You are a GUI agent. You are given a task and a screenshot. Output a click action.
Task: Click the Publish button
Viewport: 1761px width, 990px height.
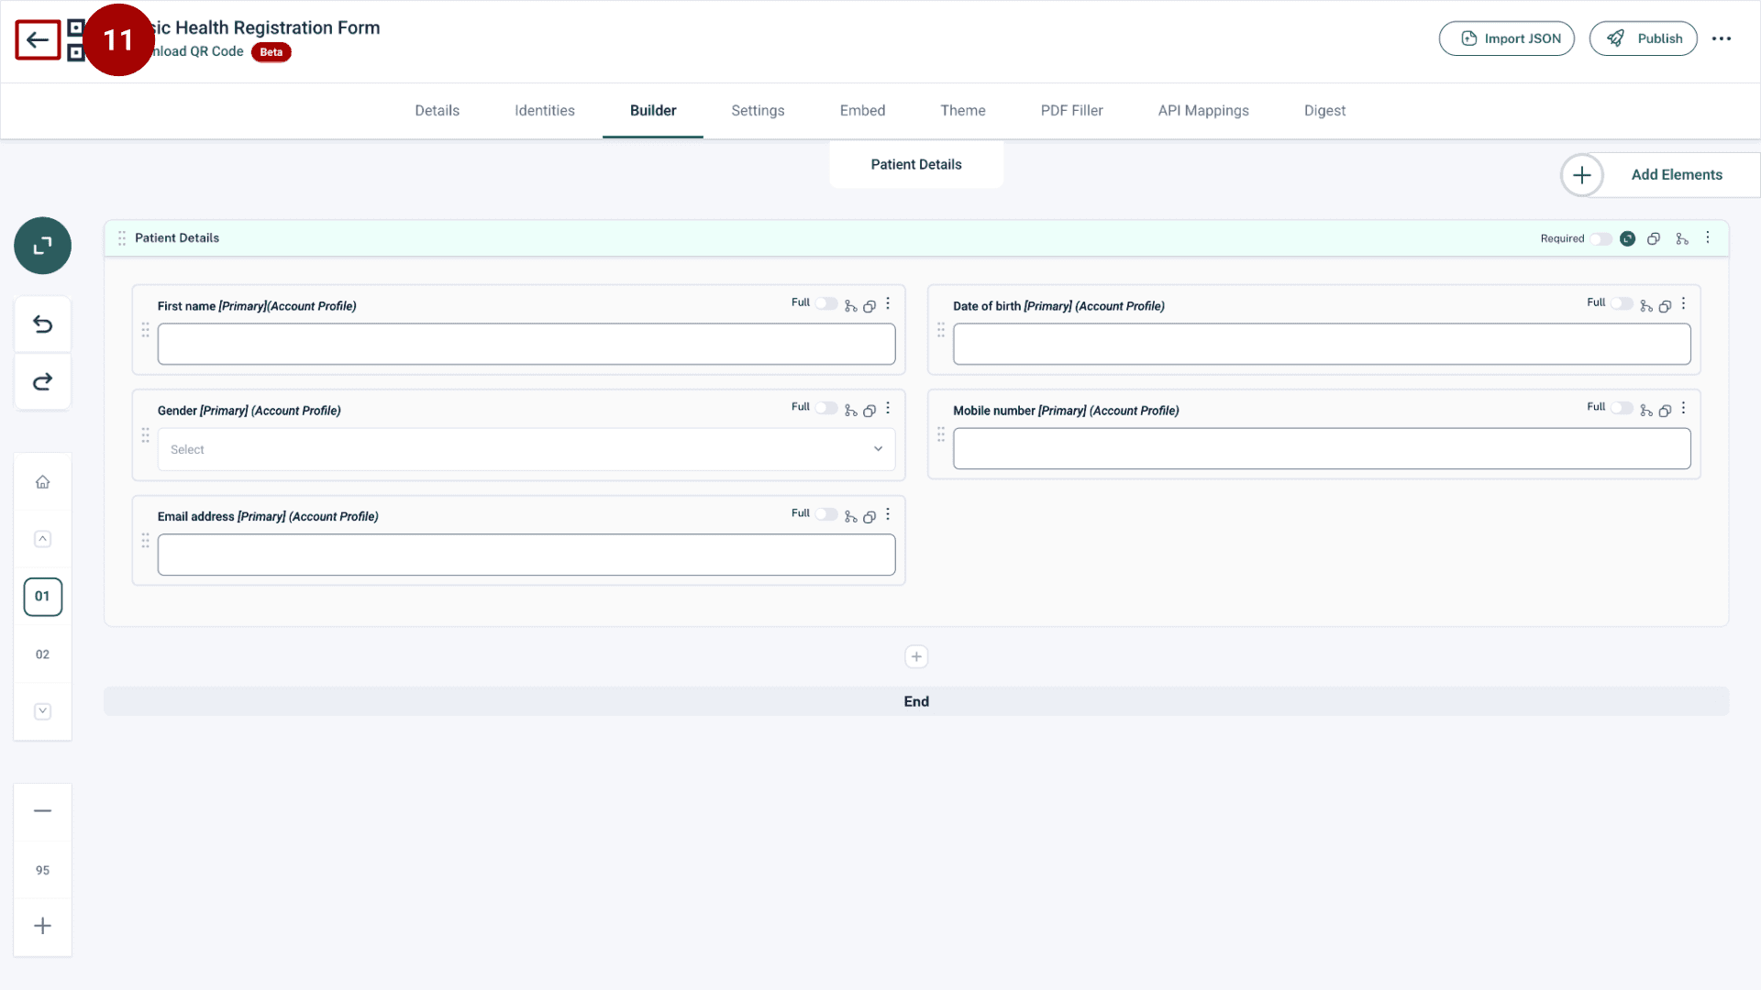1644,38
